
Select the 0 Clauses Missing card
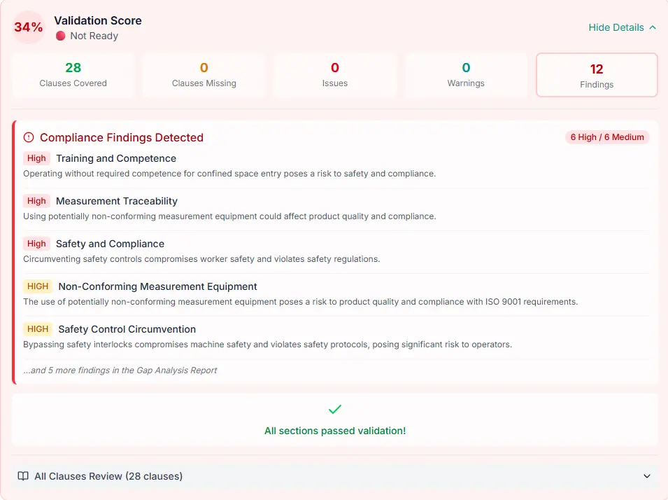click(204, 75)
